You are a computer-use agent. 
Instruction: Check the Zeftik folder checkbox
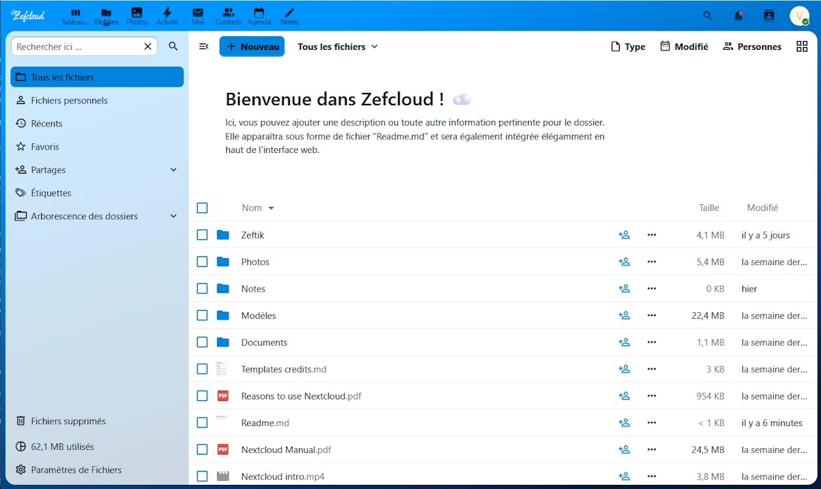pos(202,235)
